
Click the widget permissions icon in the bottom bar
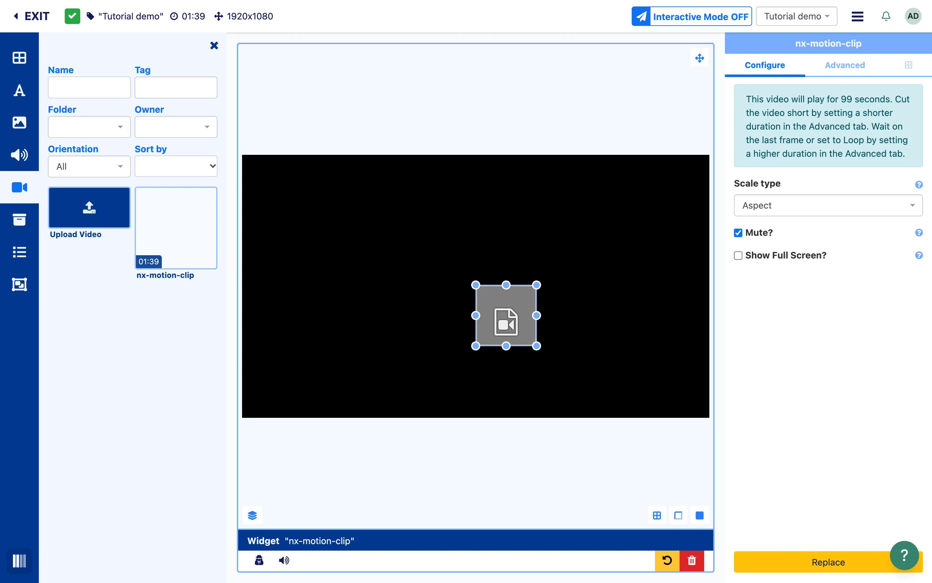pos(259,560)
